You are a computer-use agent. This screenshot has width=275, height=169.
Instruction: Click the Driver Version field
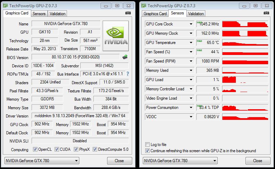[x=80, y=116]
